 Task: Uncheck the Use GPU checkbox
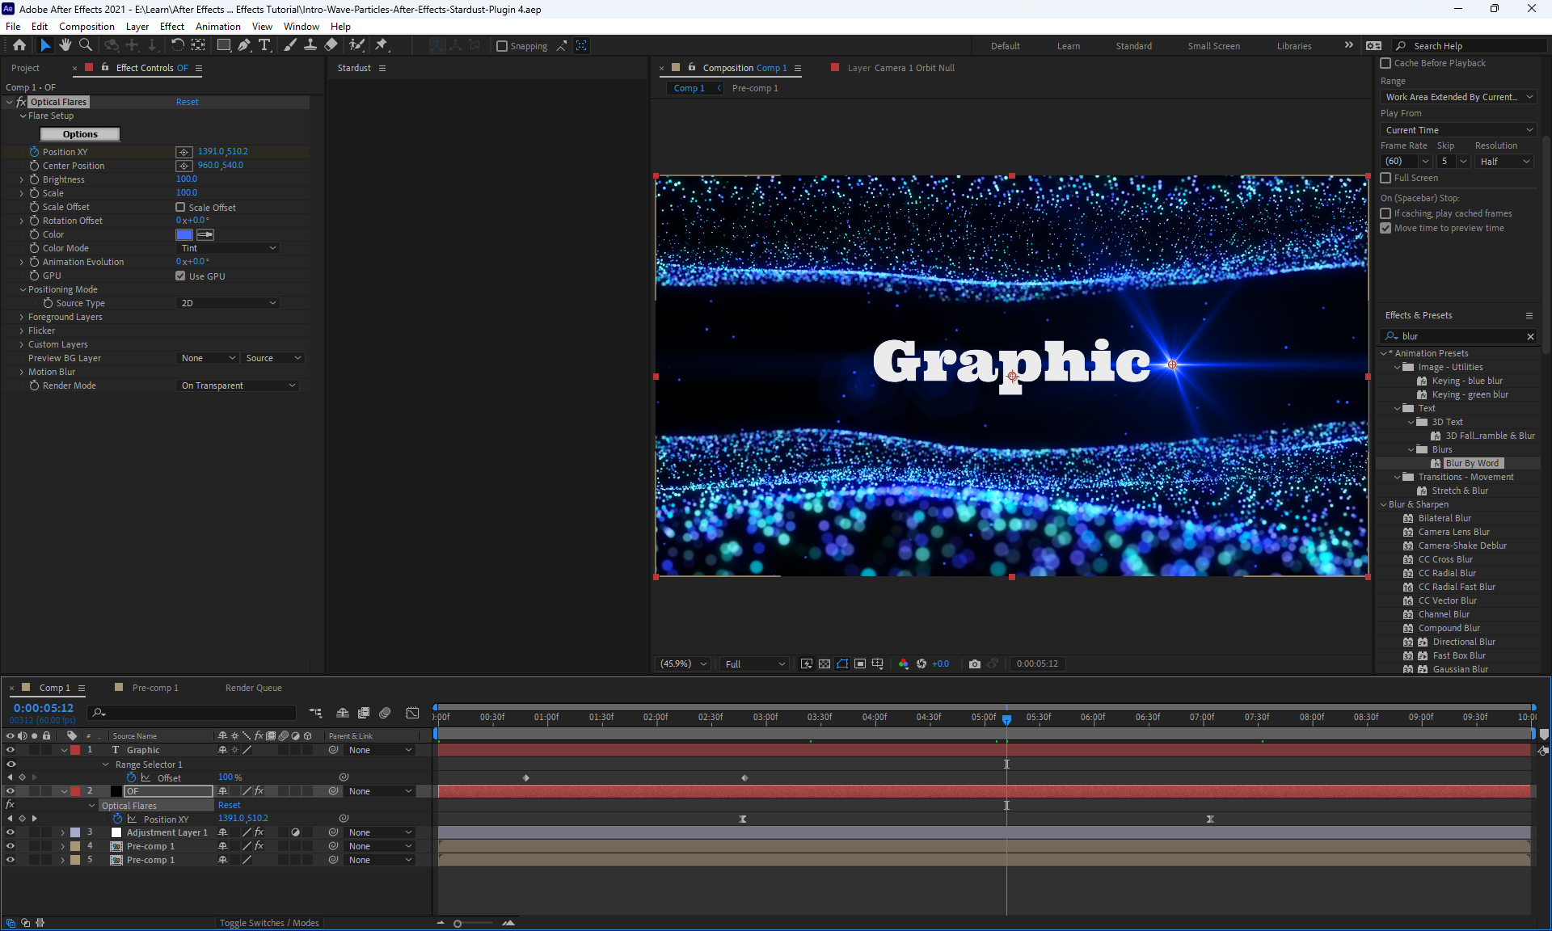click(180, 276)
